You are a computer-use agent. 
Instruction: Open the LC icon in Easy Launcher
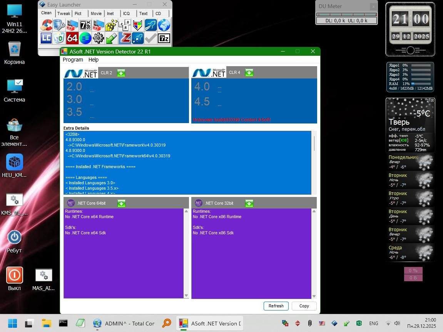(x=46, y=38)
